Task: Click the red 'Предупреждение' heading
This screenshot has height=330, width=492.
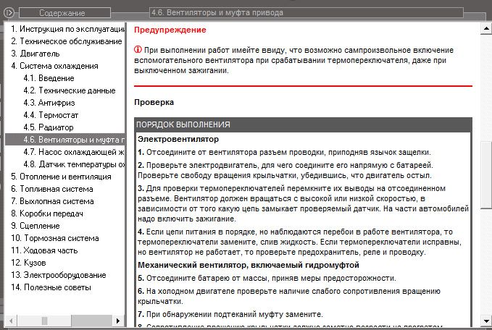Action: [x=170, y=30]
